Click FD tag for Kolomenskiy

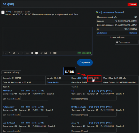pos(23,107)
